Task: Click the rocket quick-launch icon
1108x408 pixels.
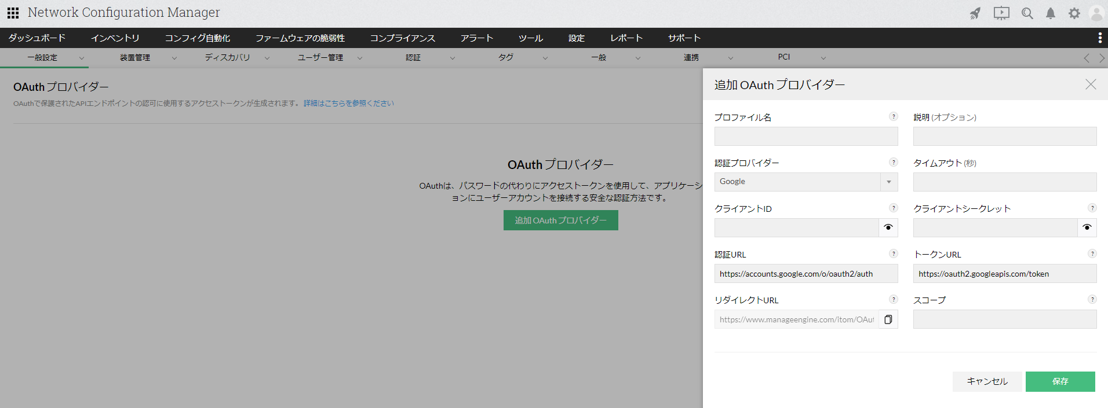Action: click(975, 13)
